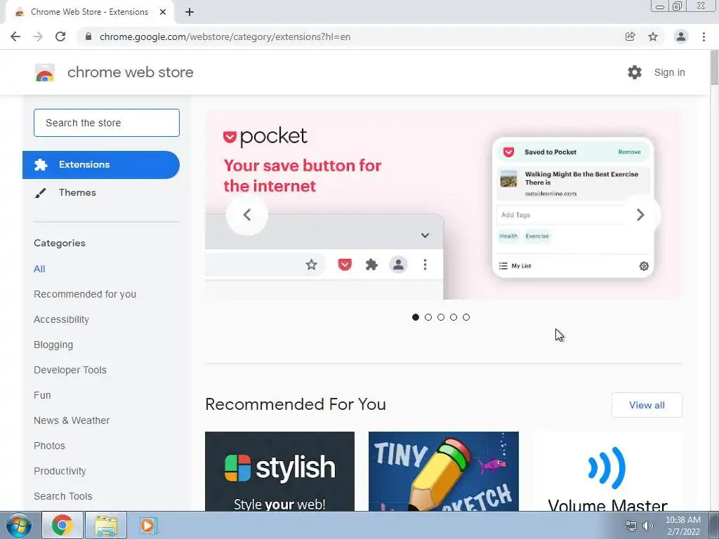Image resolution: width=719 pixels, height=539 pixels.
Task: Select the Fun category
Action: pos(42,395)
